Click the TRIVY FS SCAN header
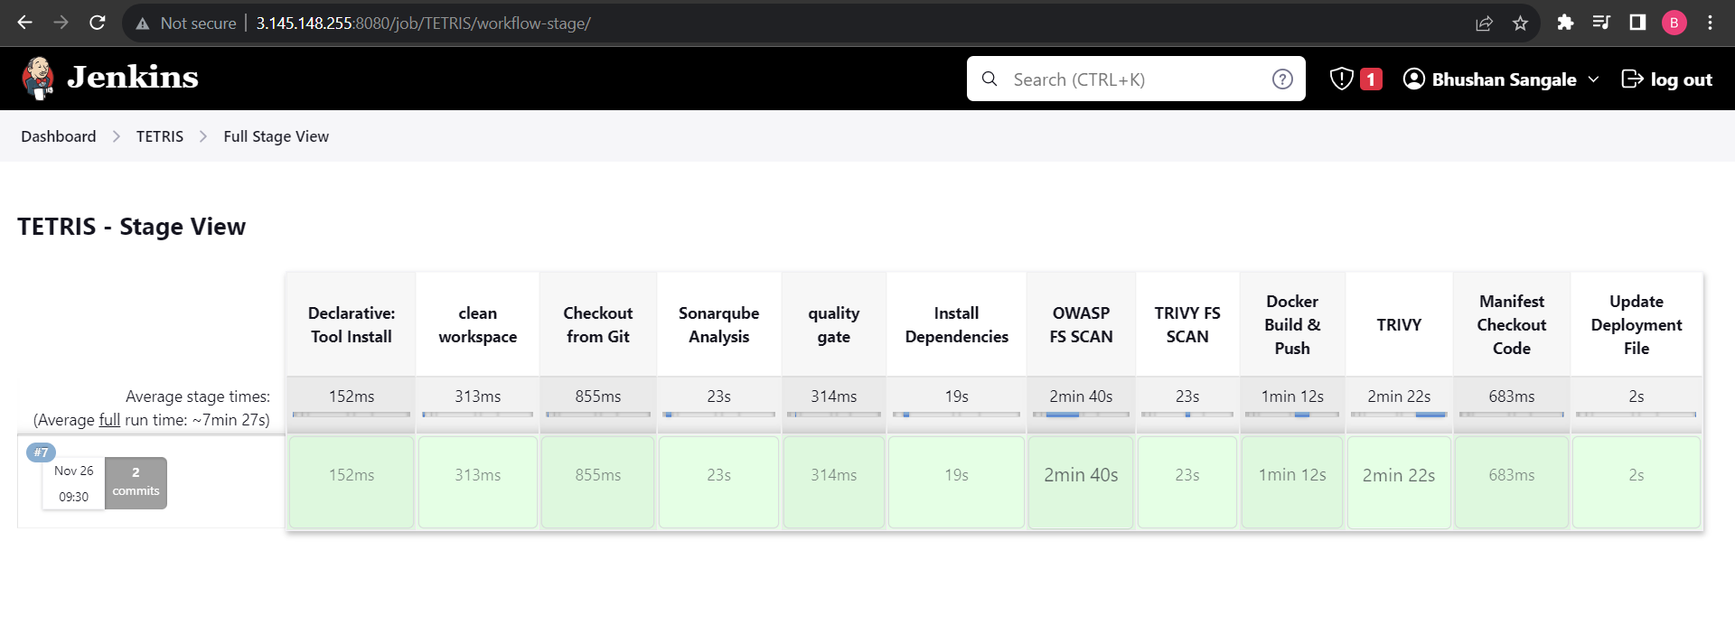This screenshot has width=1735, height=625. point(1187,325)
